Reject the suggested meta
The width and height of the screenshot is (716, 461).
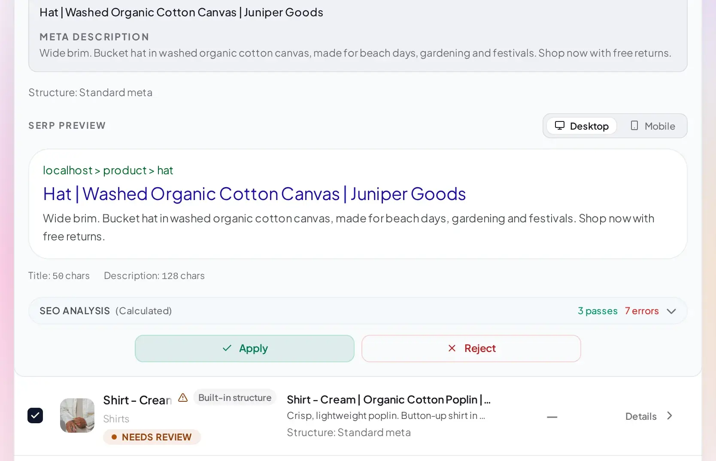pos(471,349)
